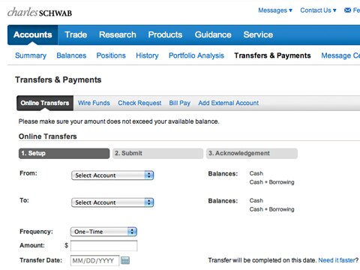Click the Frequency: label

tap(36, 232)
